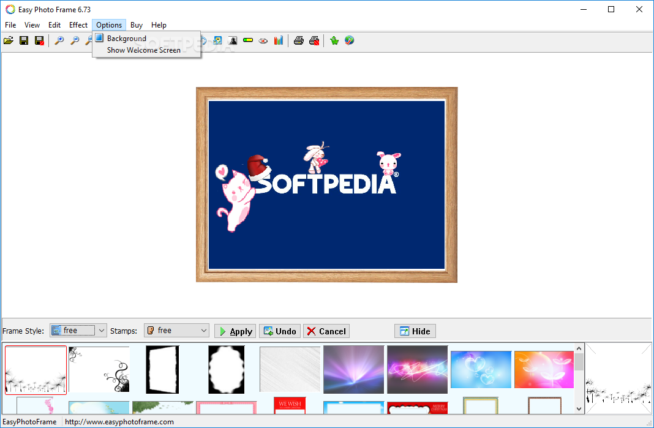Click the easyphotoframe.com status bar URL
This screenshot has height=428, width=654.
coord(119,422)
